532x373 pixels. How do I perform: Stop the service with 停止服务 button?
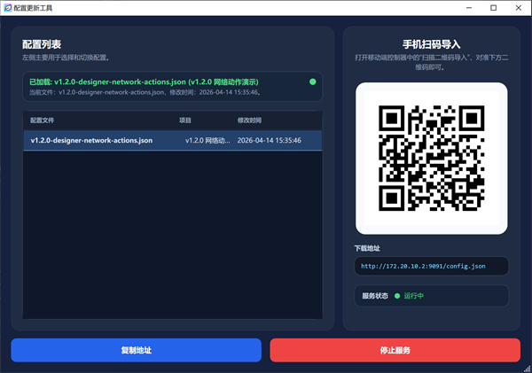pyautogui.click(x=395, y=350)
